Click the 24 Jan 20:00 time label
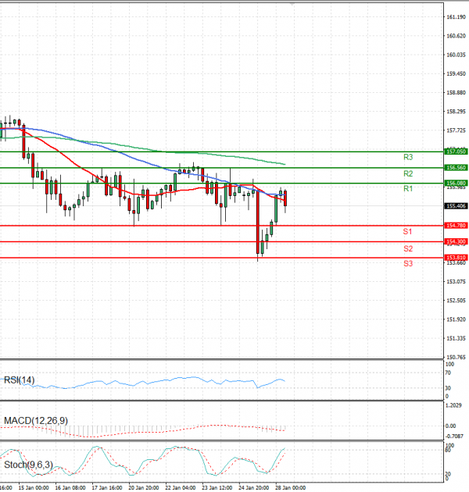Image resolution: width=469 pixels, height=492 pixels. (254, 487)
